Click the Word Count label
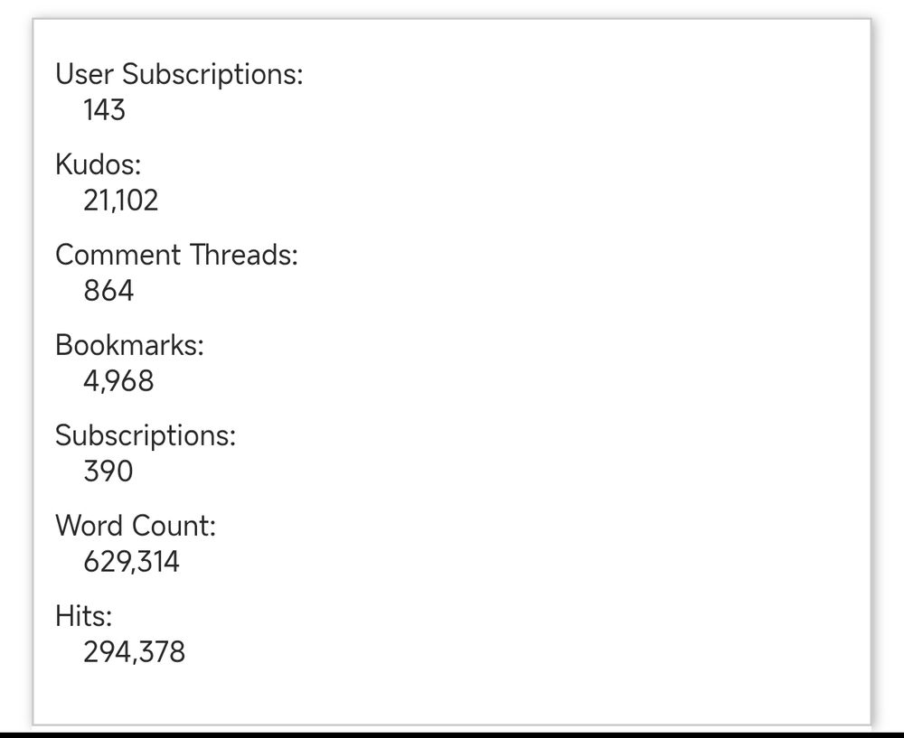 (136, 526)
